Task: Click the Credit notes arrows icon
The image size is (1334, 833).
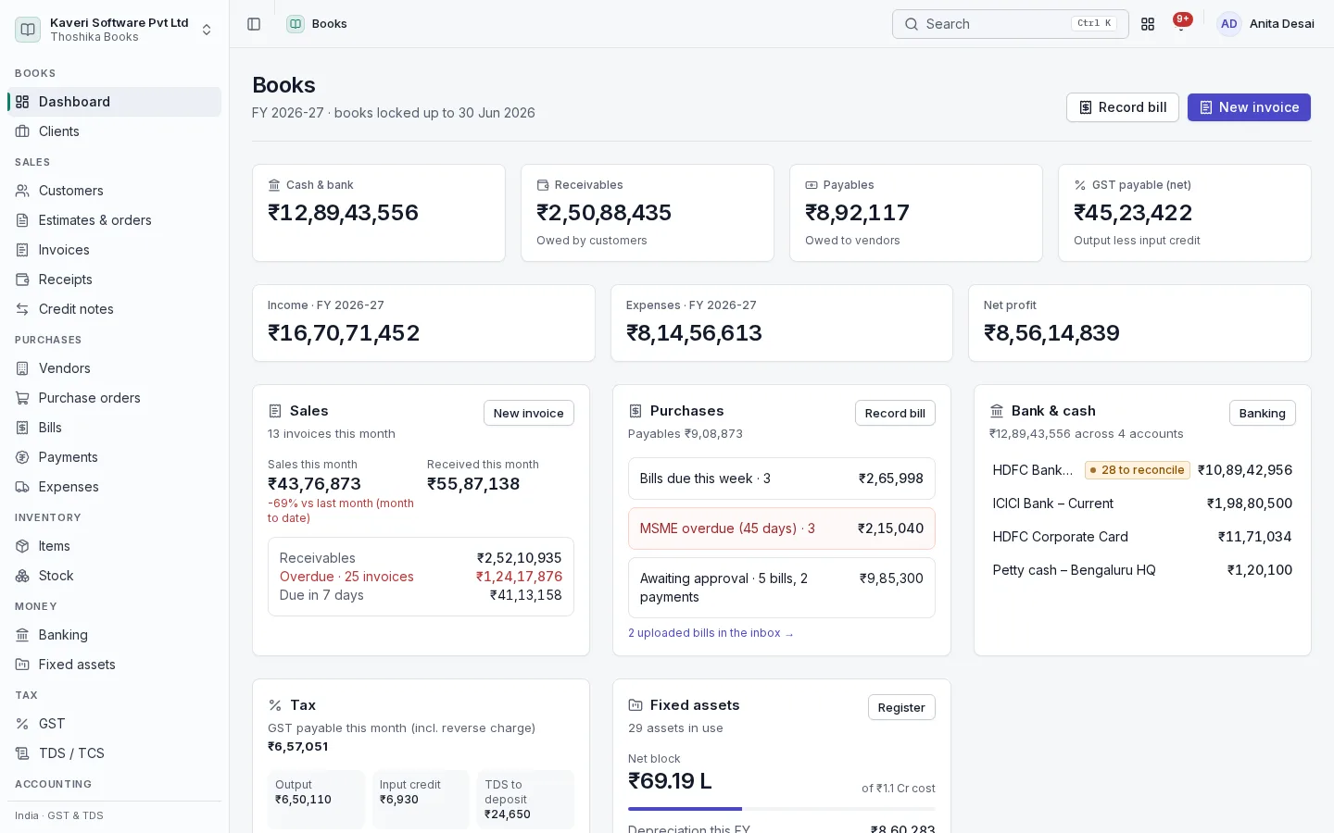Action: pyautogui.click(x=22, y=309)
